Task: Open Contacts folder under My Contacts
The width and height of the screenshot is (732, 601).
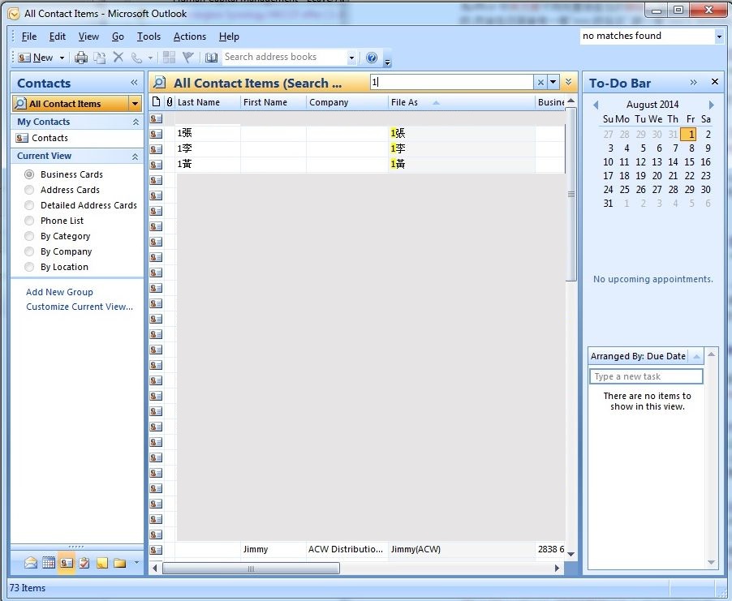Action: (x=50, y=138)
